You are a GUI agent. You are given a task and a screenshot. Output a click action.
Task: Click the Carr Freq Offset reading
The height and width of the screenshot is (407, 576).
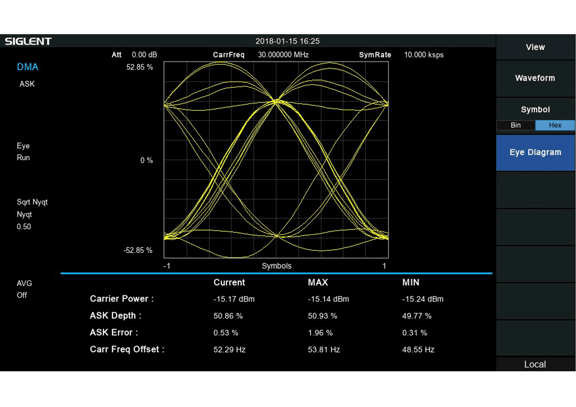pos(127,349)
